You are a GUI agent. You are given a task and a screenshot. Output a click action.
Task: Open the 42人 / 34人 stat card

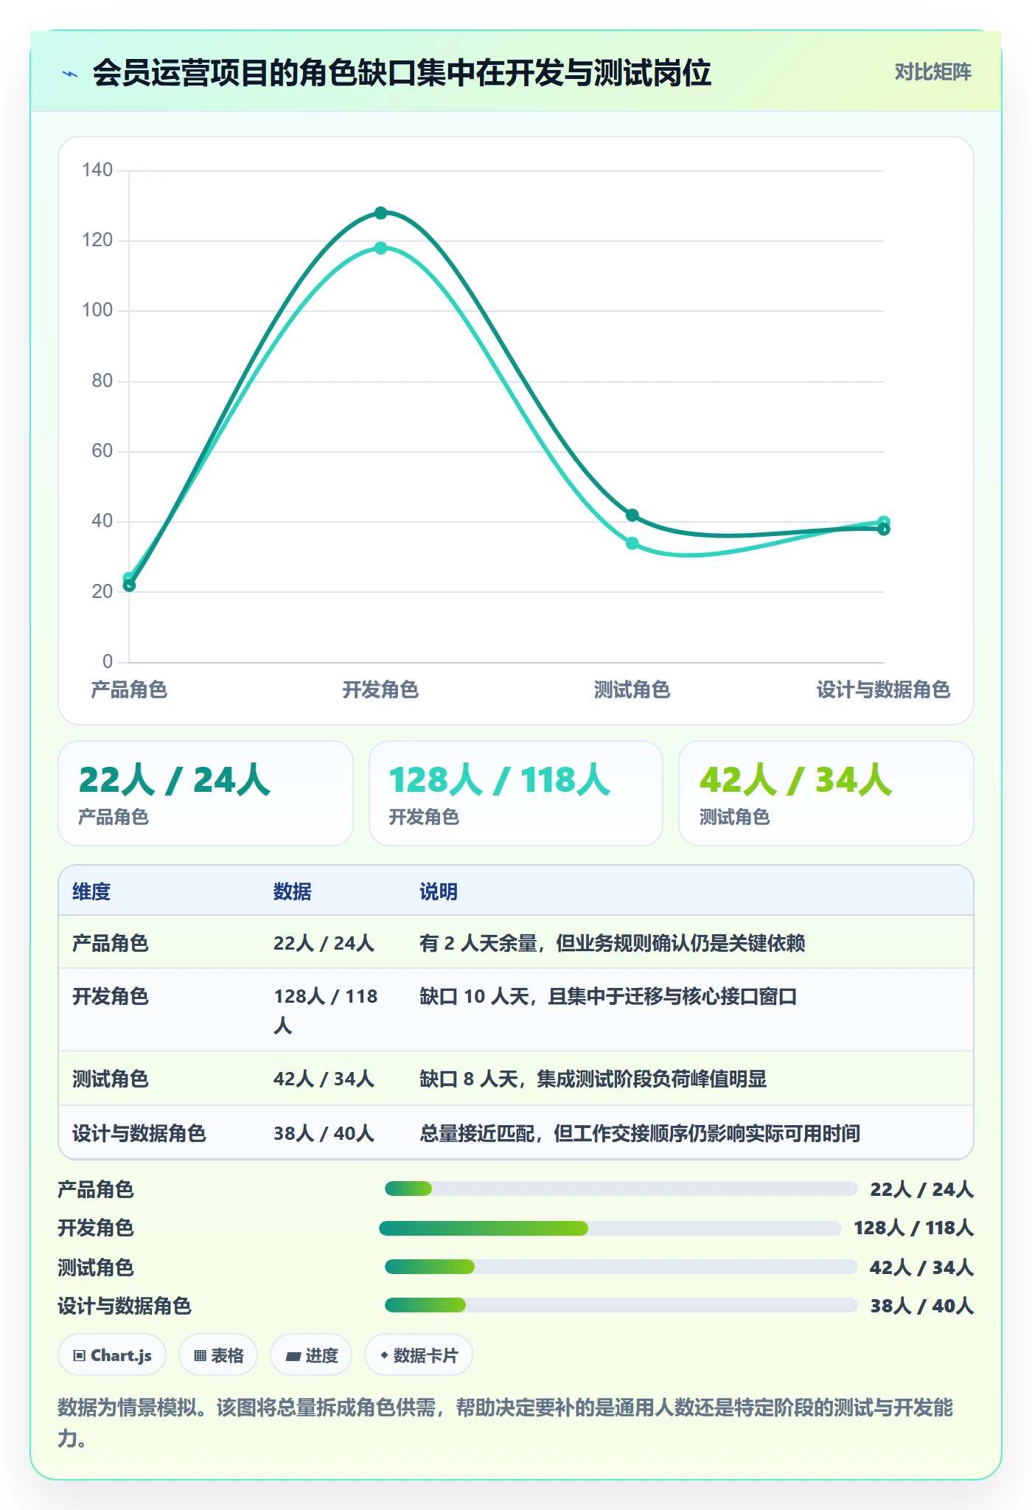point(826,793)
